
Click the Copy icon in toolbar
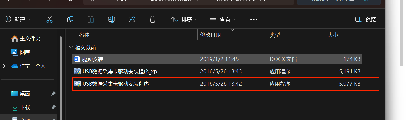tap(70, 19)
